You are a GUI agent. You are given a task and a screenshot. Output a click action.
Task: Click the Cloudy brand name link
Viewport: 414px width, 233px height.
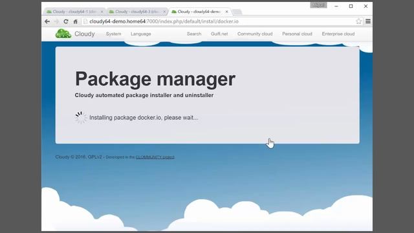coord(85,34)
